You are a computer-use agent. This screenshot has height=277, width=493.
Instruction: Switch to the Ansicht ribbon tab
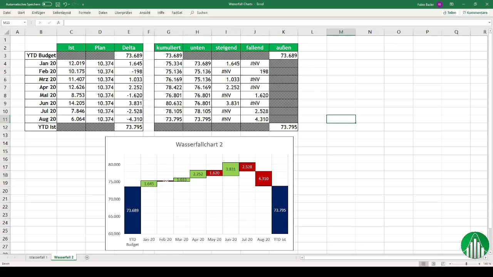(x=145, y=13)
